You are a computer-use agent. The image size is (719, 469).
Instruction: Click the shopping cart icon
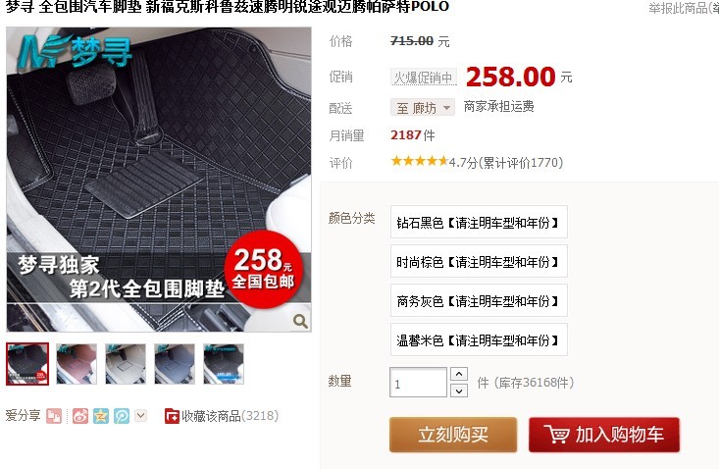point(557,434)
